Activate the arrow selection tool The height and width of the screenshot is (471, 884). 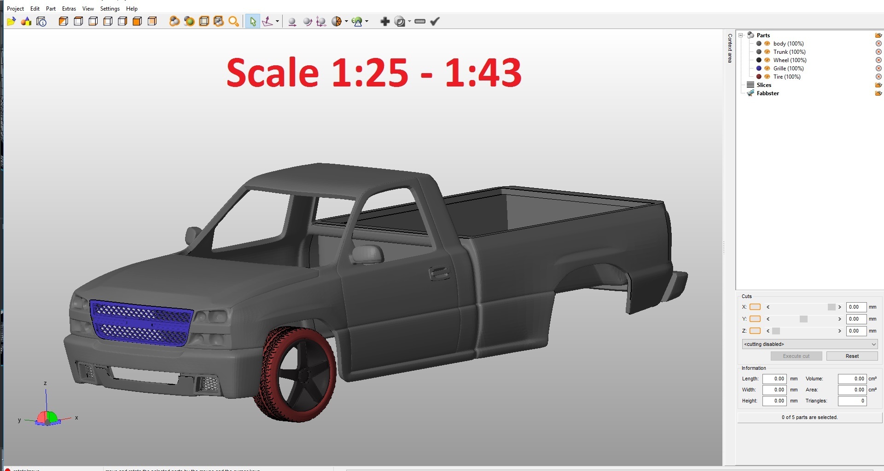pyautogui.click(x=253, y=21)
